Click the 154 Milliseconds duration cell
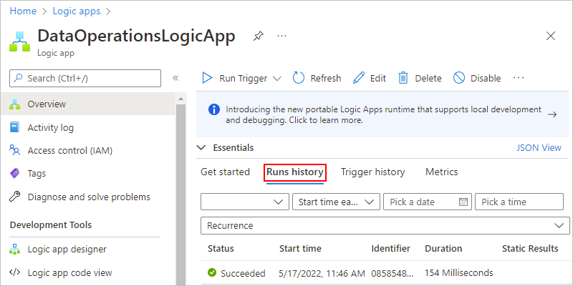Screen dimensions: 573x286 pyautogui.click(x=459, y=273)
